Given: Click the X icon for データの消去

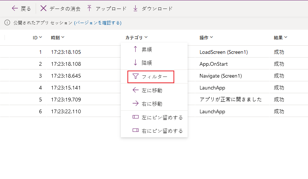Looking at the screenshot, I should tap(43, 8).
